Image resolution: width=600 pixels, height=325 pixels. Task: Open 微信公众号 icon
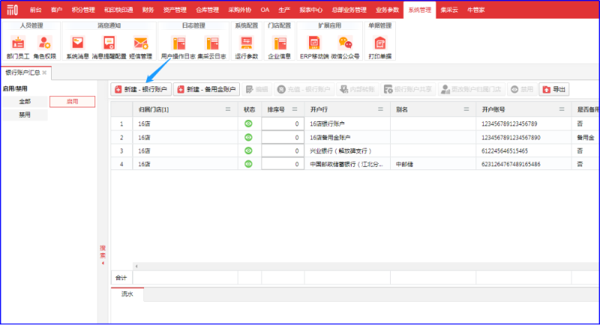pos(345,47)
